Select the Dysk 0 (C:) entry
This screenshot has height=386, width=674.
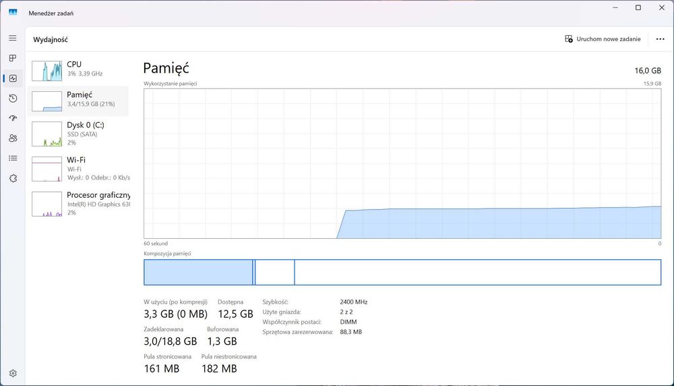click(x=78, y=134)
